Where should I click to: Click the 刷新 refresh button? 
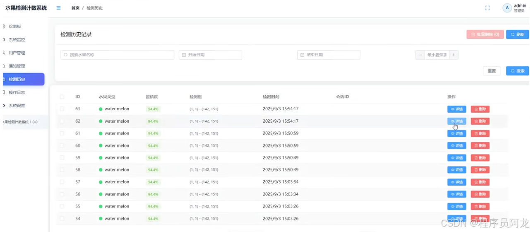(517, 34)
